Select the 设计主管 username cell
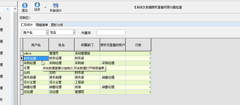 (36, 82)
